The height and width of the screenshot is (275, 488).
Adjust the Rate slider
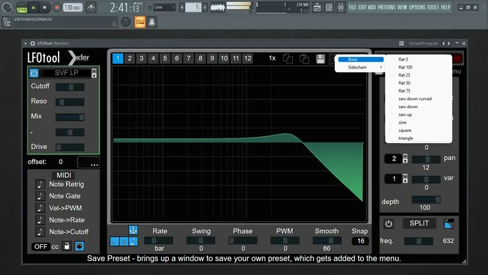[x=158, y=240]
